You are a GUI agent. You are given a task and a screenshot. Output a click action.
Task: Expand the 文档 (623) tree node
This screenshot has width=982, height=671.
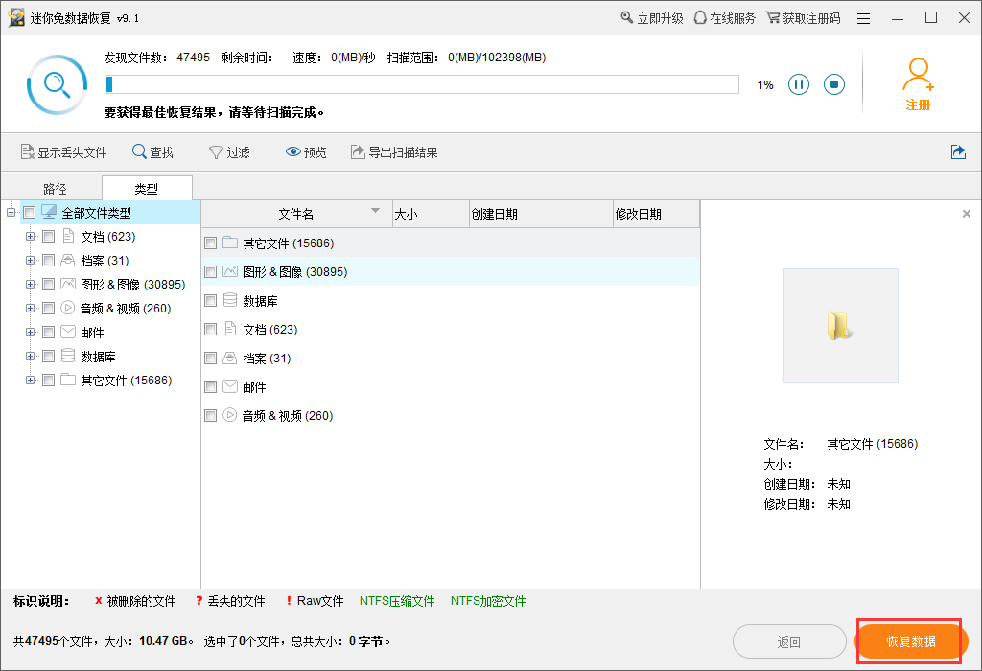point(30,237)
